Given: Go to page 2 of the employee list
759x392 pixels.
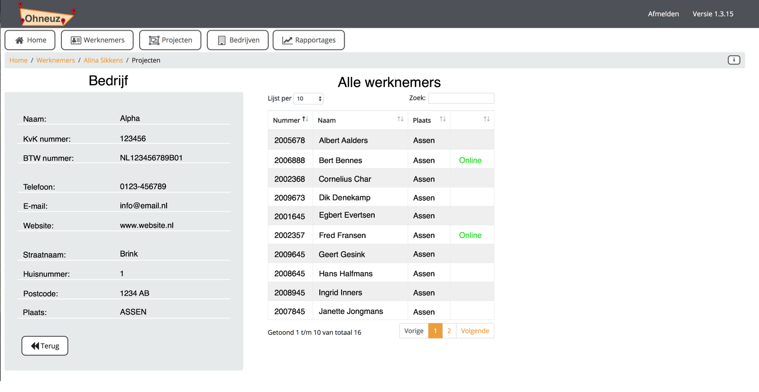Looking at the screenshot, I should [449, 331].
